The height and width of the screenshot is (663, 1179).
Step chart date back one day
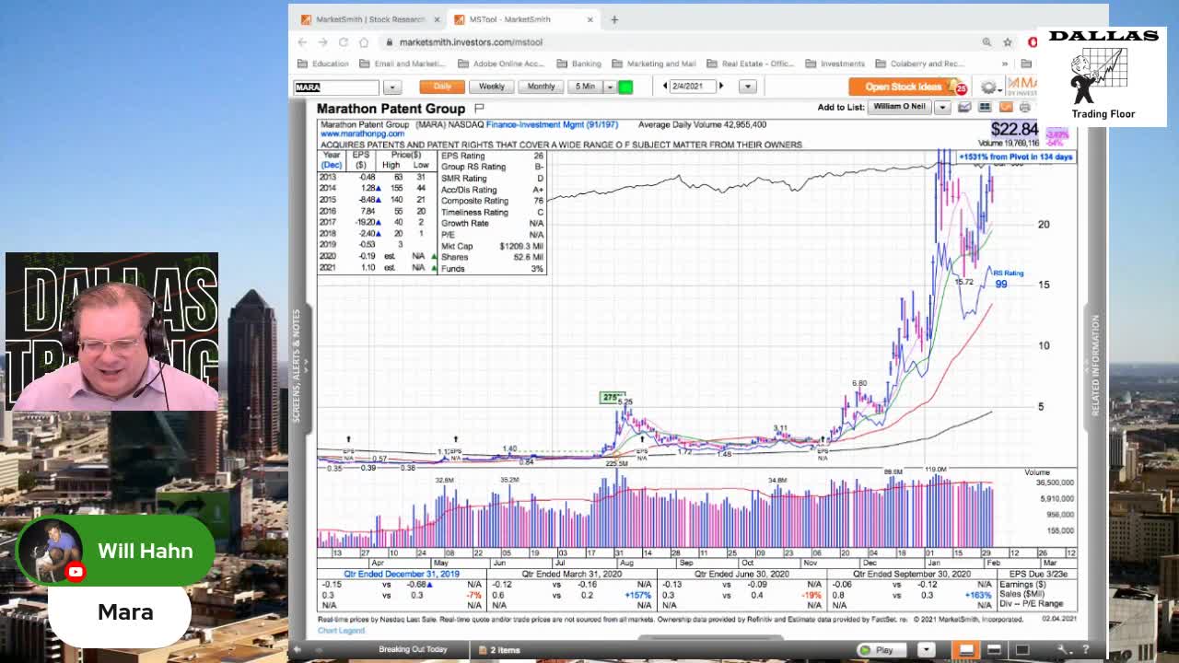pyautogui.click(x=665, y=86)
